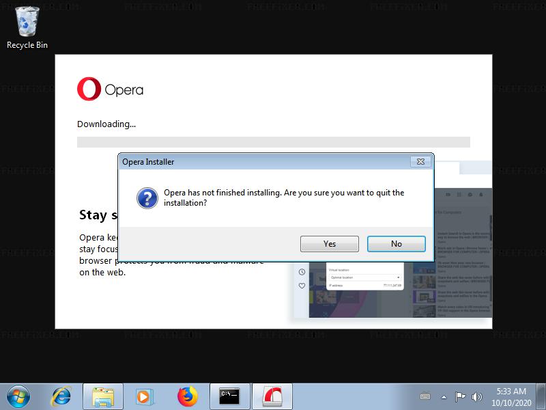This screenshot has height=410, width=546.
Task: Click Yes to quit the installation
Action: click(330, 244)
